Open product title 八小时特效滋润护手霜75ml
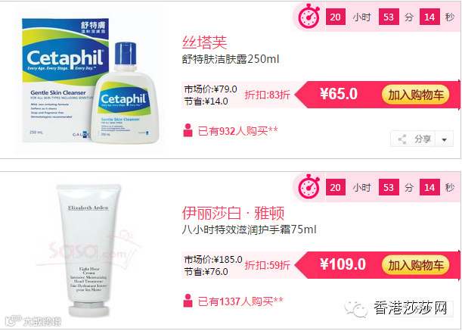 (x=249, y=230)
